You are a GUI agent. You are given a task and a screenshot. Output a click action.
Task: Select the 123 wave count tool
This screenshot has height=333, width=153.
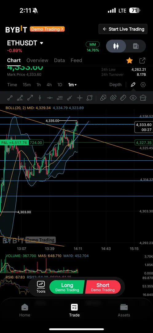click(x=60, y=98)
